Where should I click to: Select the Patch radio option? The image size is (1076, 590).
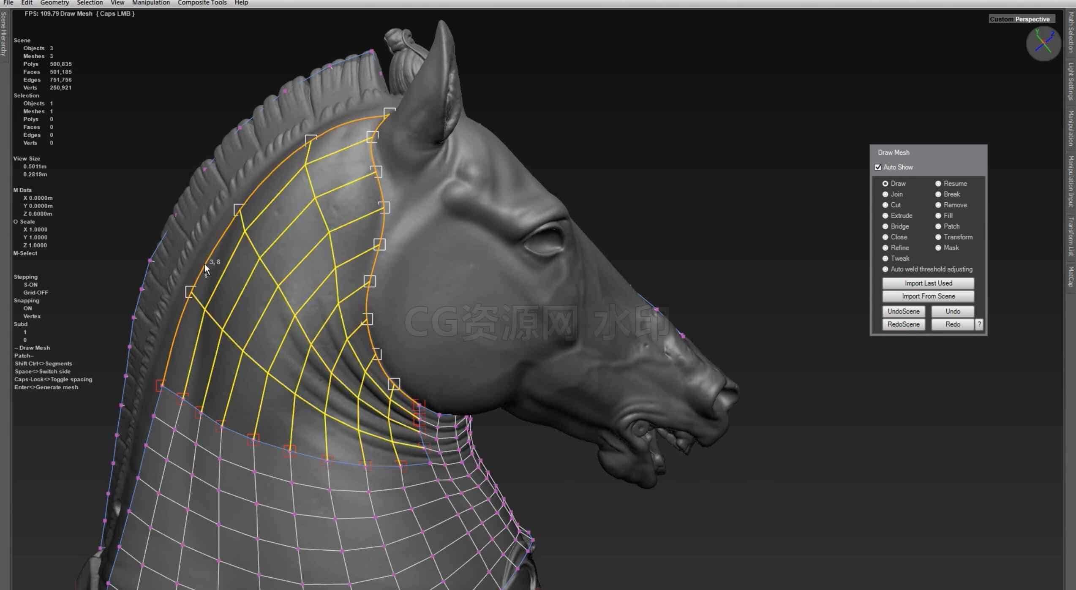(938, 226)
